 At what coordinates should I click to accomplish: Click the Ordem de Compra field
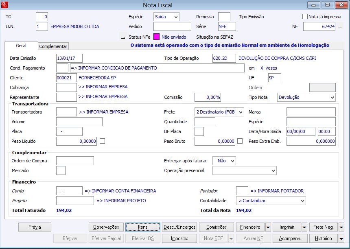pyautogui.click(x=75, y=161)
